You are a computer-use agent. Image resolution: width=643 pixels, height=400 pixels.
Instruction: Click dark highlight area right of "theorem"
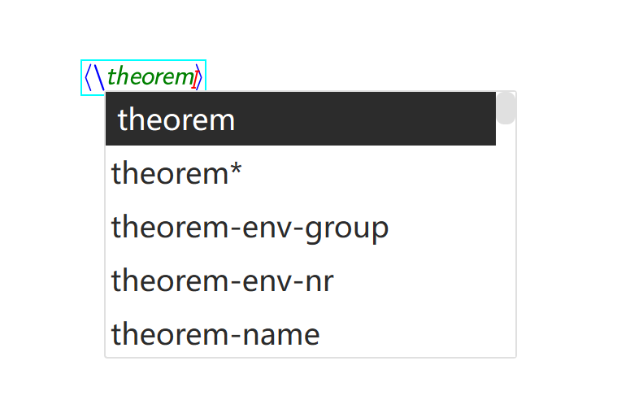tap(366, 120)
